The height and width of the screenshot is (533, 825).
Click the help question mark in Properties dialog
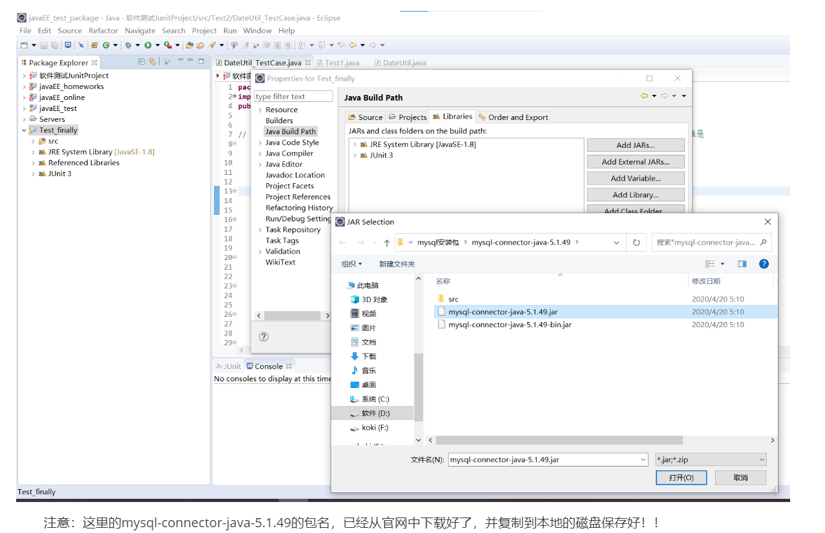click(264, 336)
